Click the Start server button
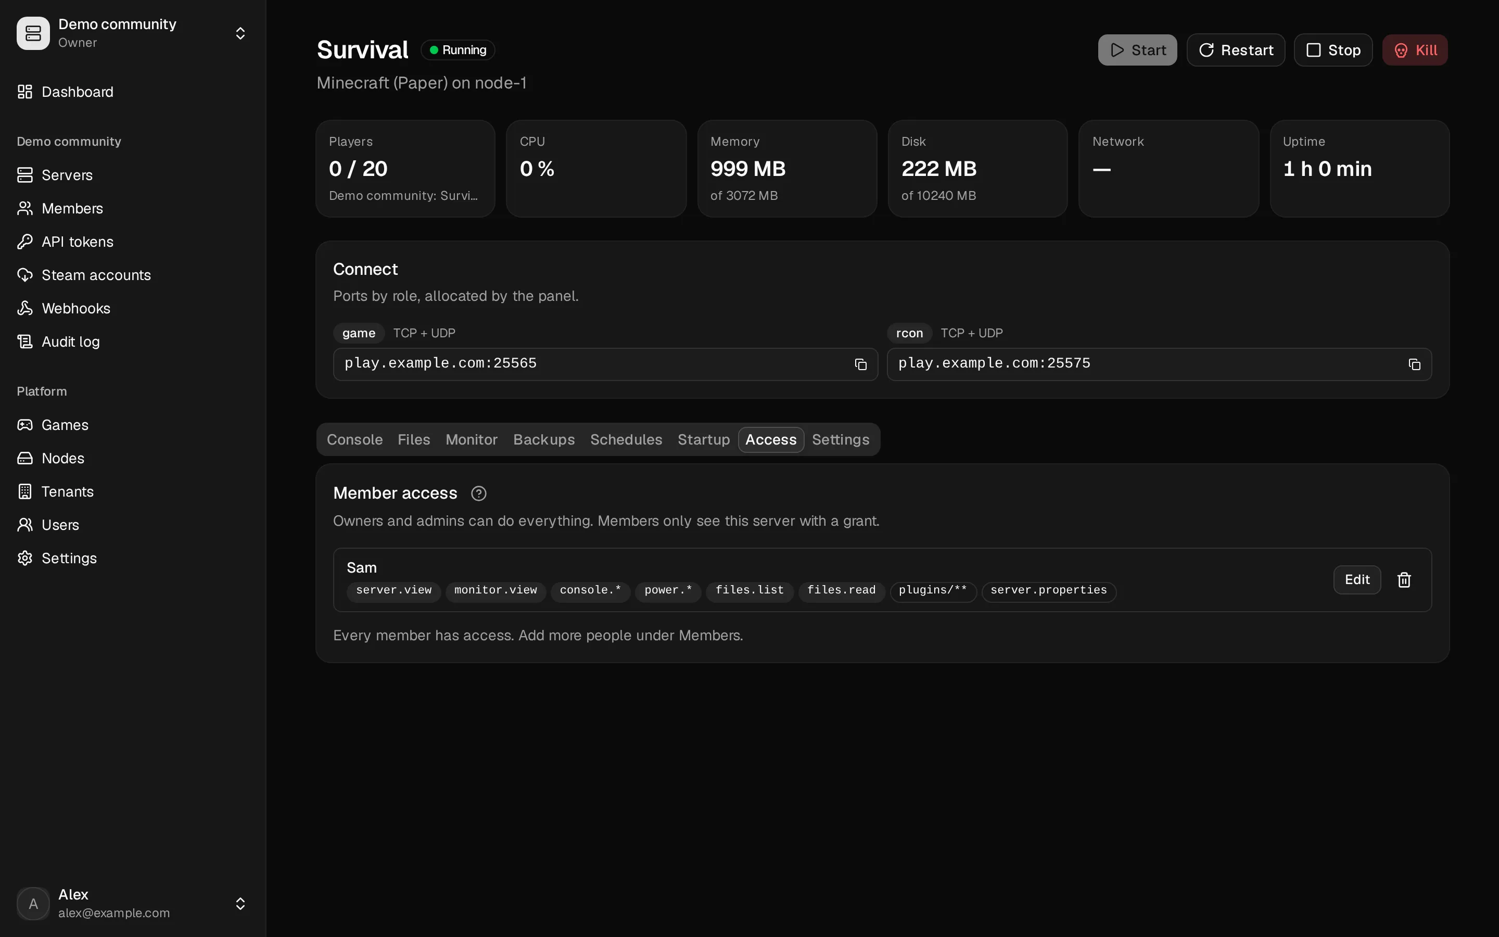 tap(1137, 49)
